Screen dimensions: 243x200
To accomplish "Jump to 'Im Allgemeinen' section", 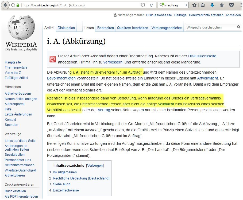I will 65,172.
